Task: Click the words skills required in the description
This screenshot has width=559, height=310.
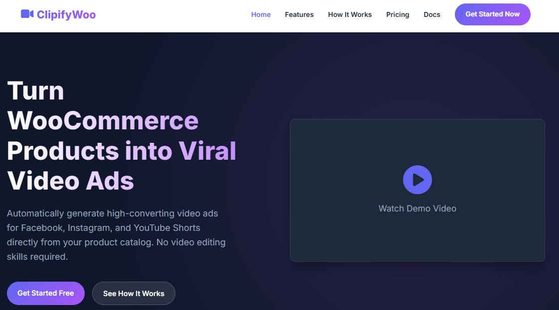Action: coord(37,257)
